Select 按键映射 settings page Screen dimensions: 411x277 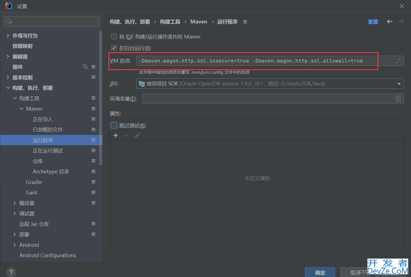pyautogui.click(x=23, y=46)
